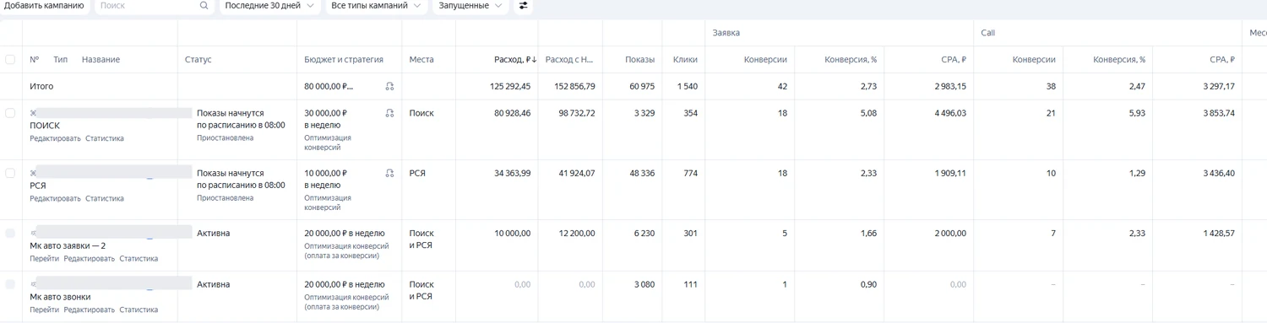Click Редактировать under ПОИСК campaign
Image resolution: width=1267 pixels, height=323 pixels.
coord(55,138)
